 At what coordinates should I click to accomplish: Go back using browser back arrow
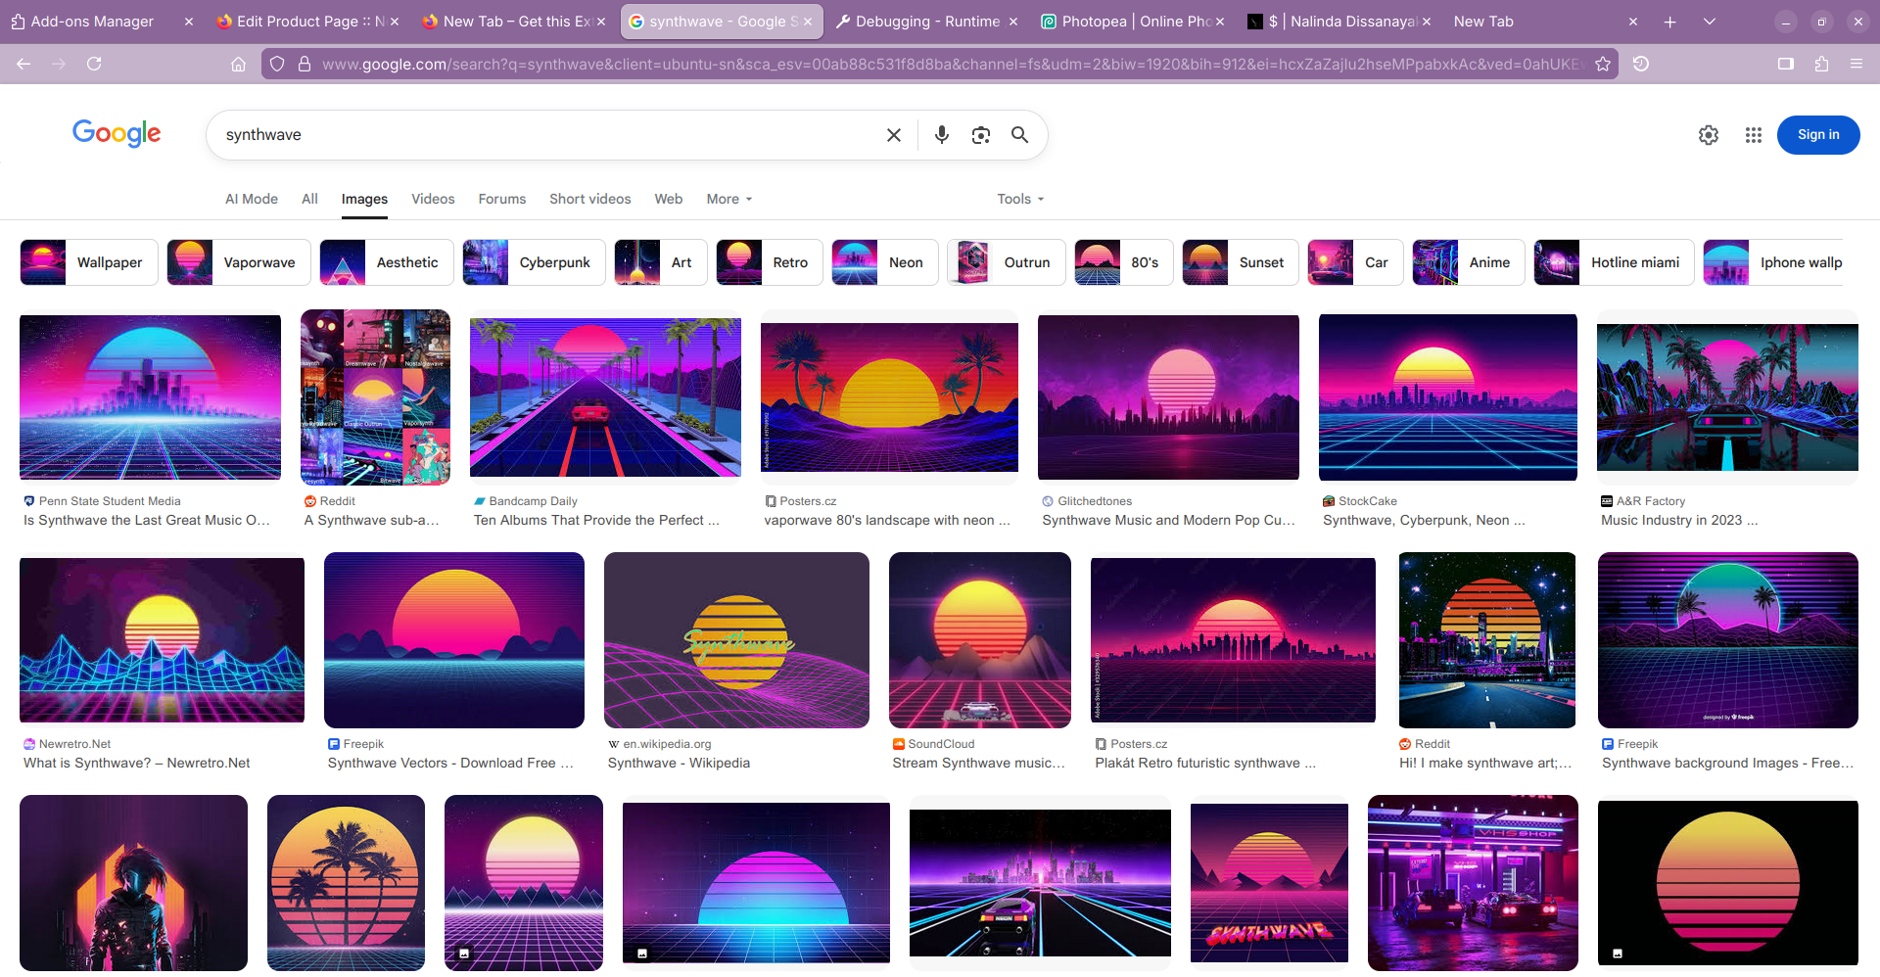tap(23, 64)
